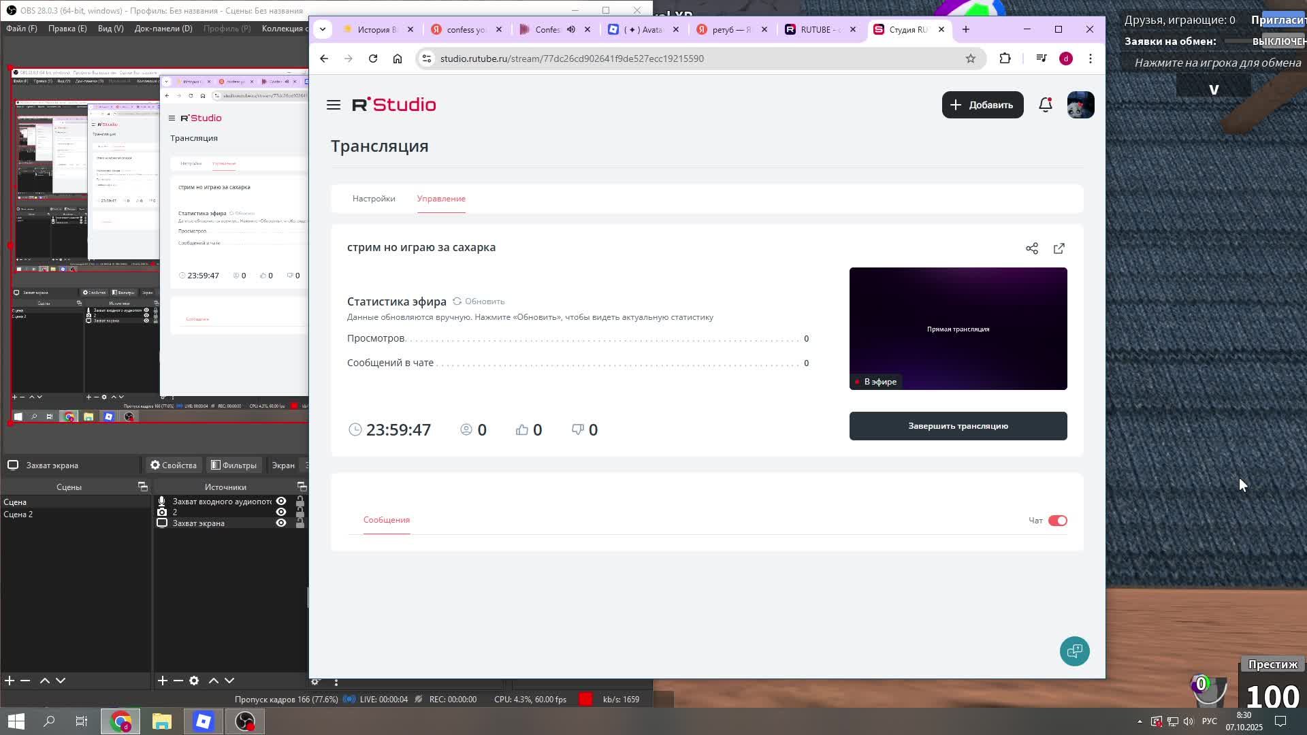The height and width of the screenshot is (735, 1307).
Task: Open source properties gear in Sources panel
Action: [x=194, y=681]
